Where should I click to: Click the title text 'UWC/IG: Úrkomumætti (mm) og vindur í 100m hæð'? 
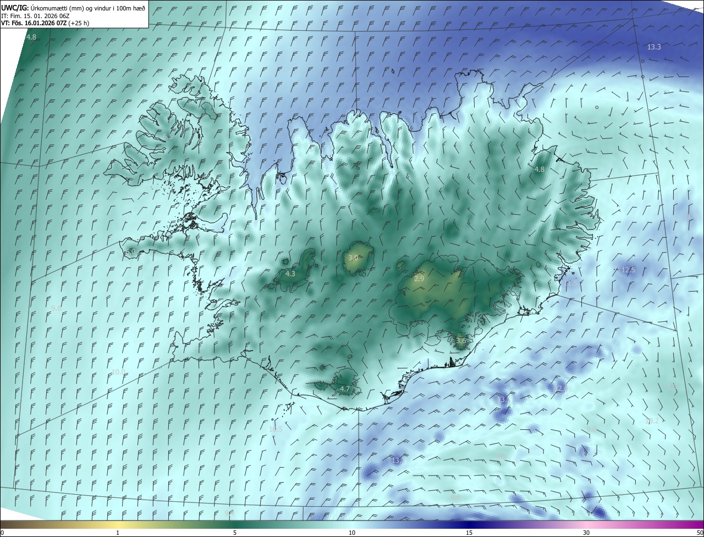point(73,8)
